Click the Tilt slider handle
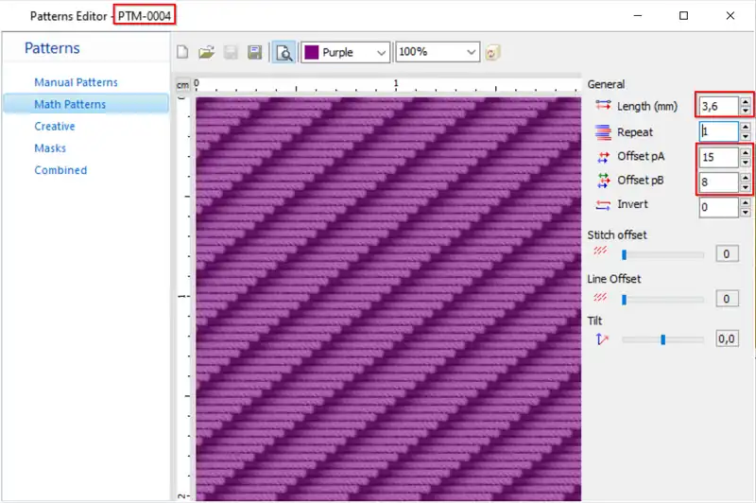The width and height of the screenshot is (756, 503). [663, 339]
